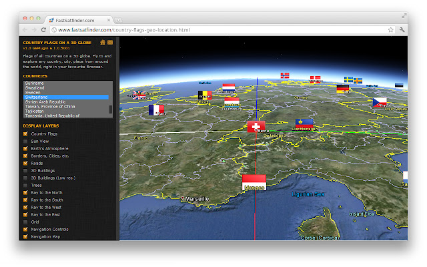Image resolution: width=427 pixels, height=267 pixels.
Task: Toggle Navigation Map checkbox
Action: [x=25, y=237]
